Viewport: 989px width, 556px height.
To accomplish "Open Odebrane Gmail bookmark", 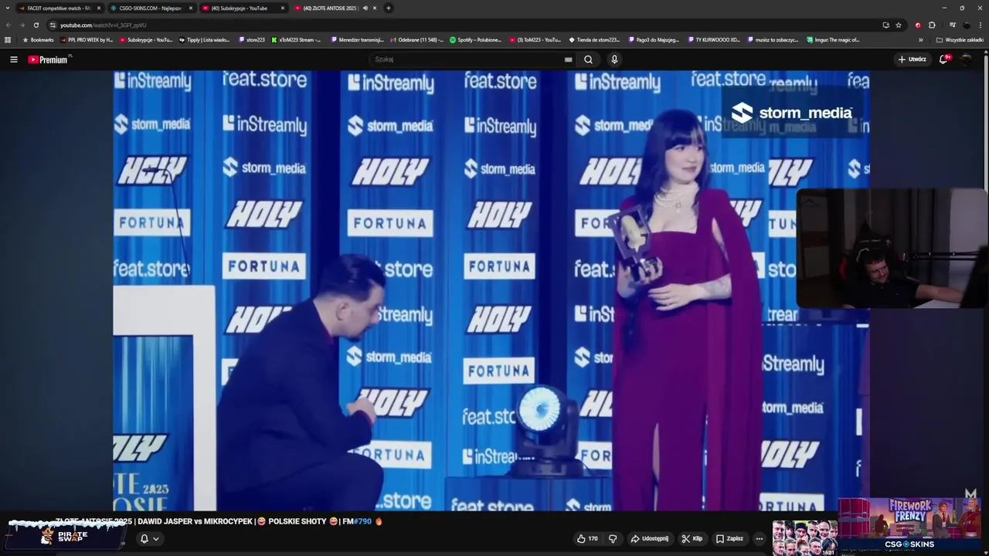I will tap(417, 39).
